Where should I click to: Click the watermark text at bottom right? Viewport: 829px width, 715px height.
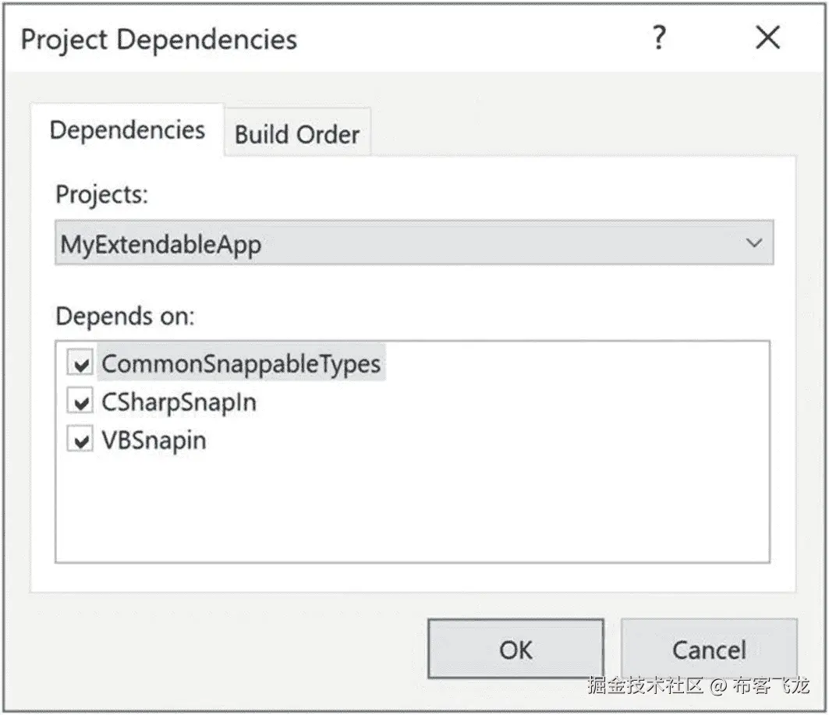698,686
